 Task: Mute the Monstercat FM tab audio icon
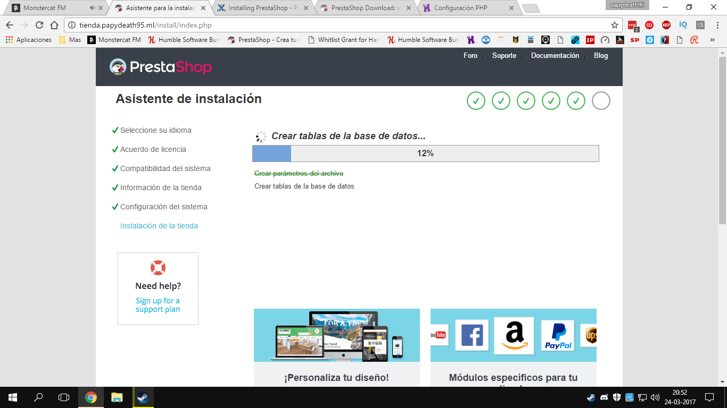pos(93,8)
